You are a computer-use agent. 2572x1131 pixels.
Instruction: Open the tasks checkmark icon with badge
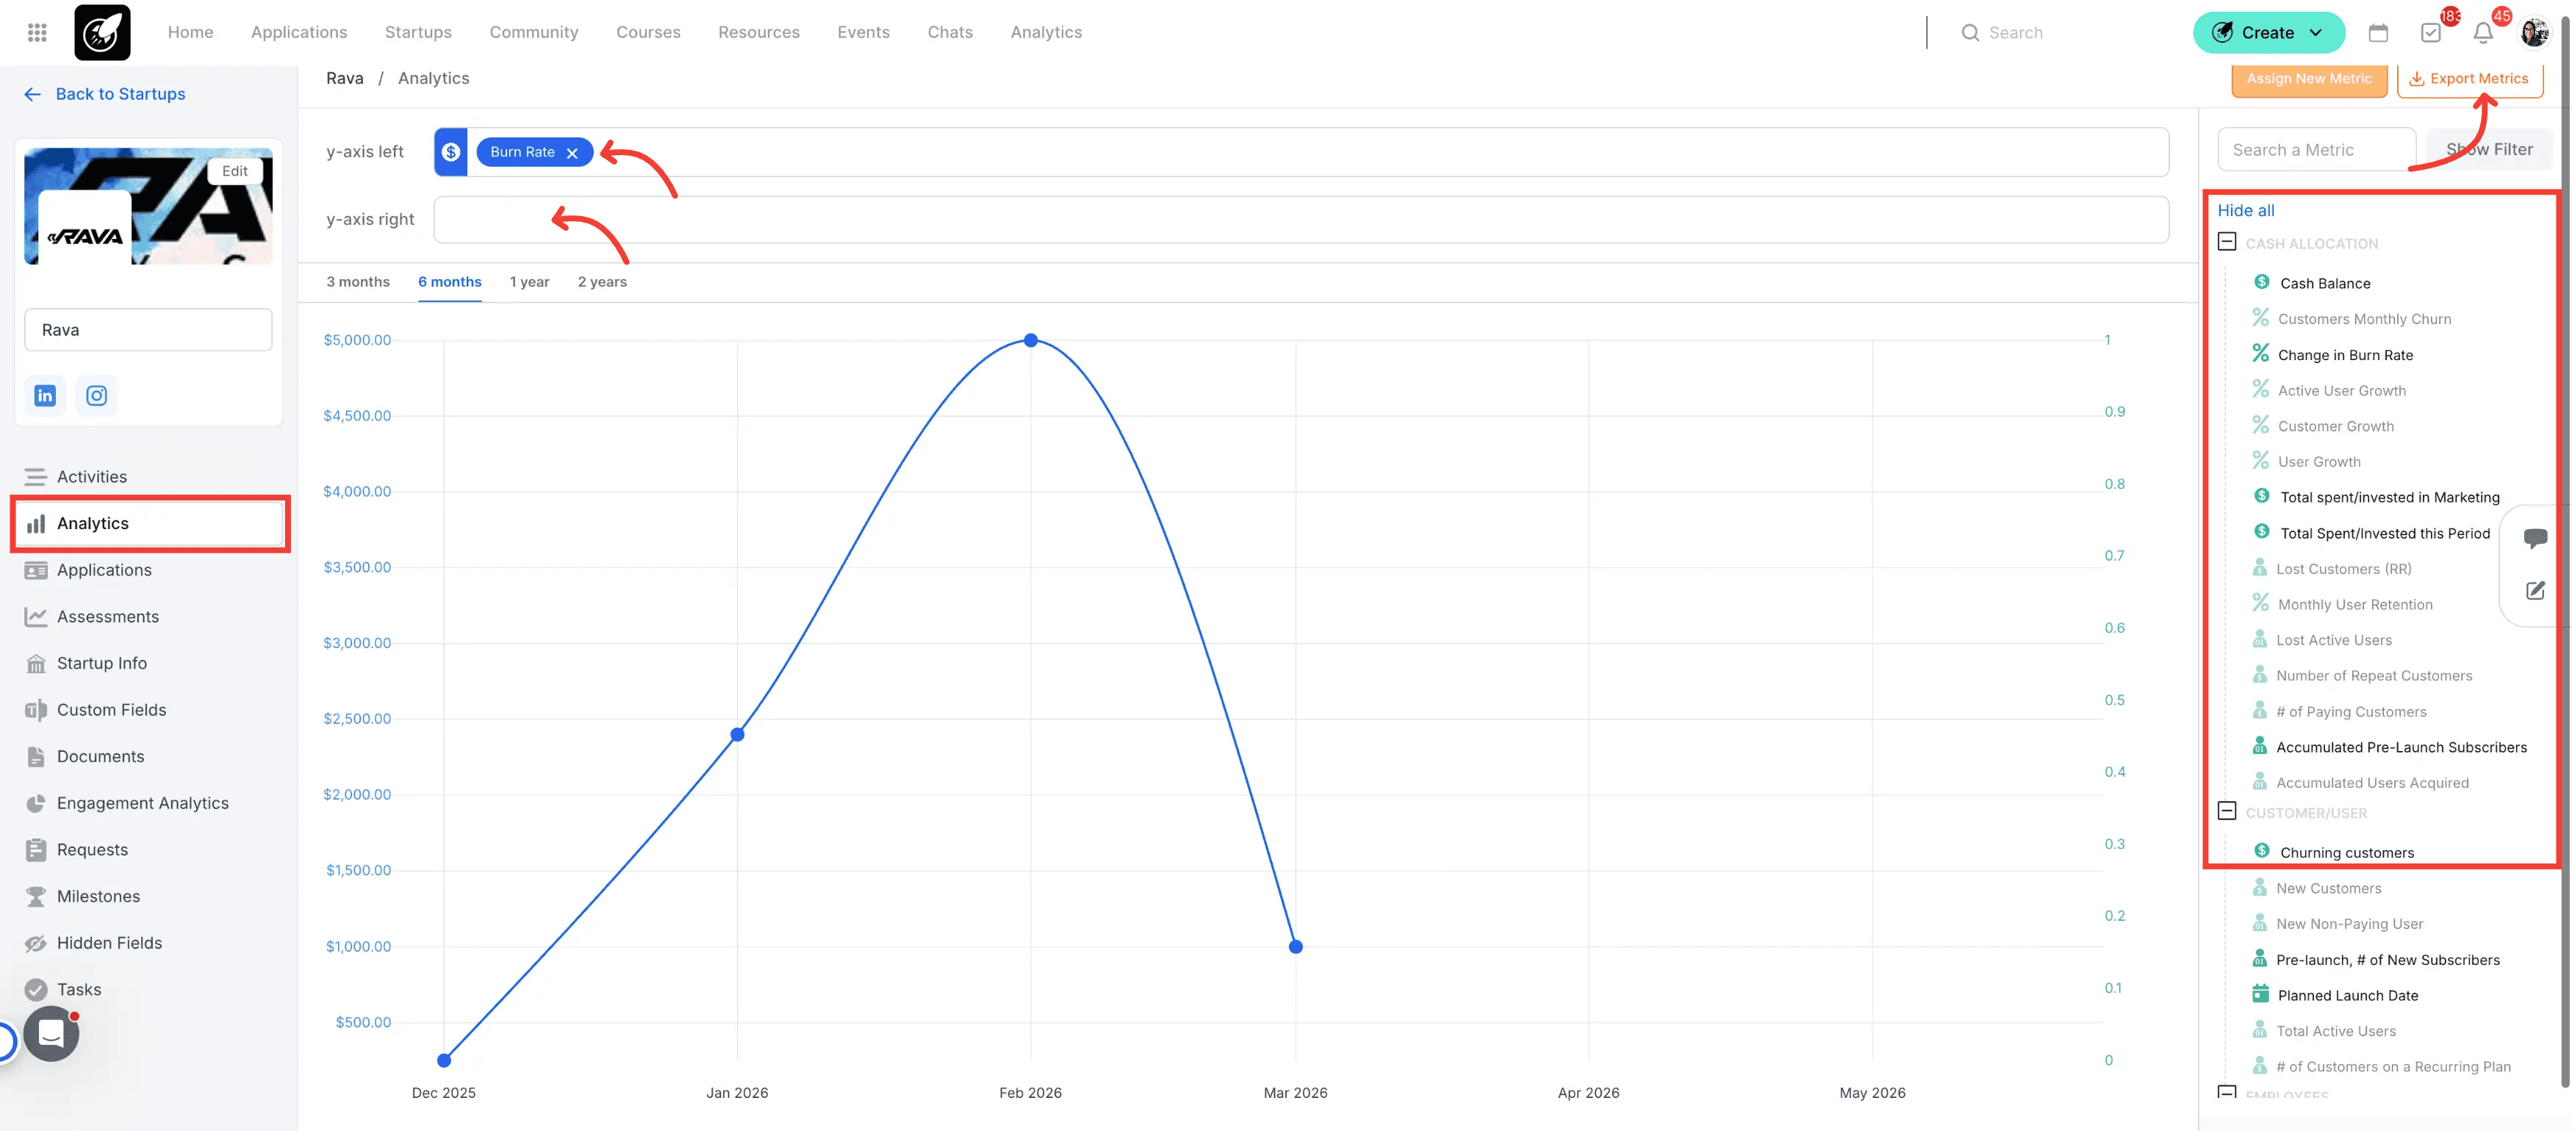pos(2430,33)
